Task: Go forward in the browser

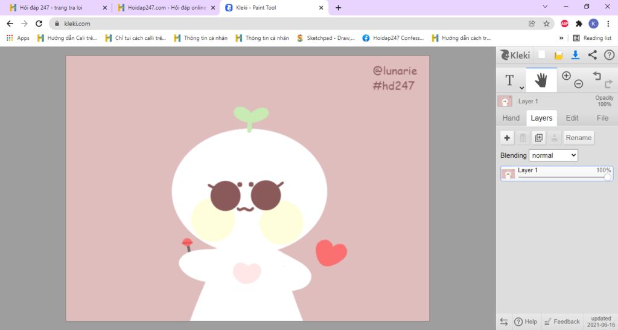Action: (x=24, y=24)
